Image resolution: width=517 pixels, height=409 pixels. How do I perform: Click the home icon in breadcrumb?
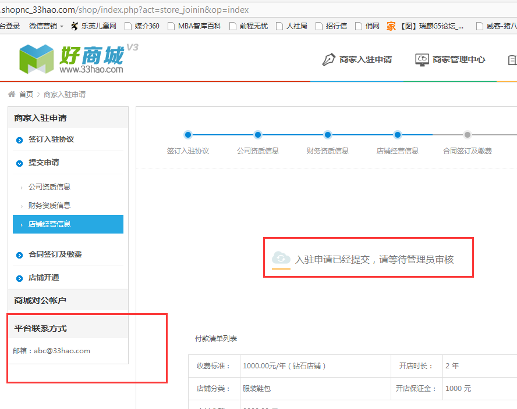click(x=12, y=95)
